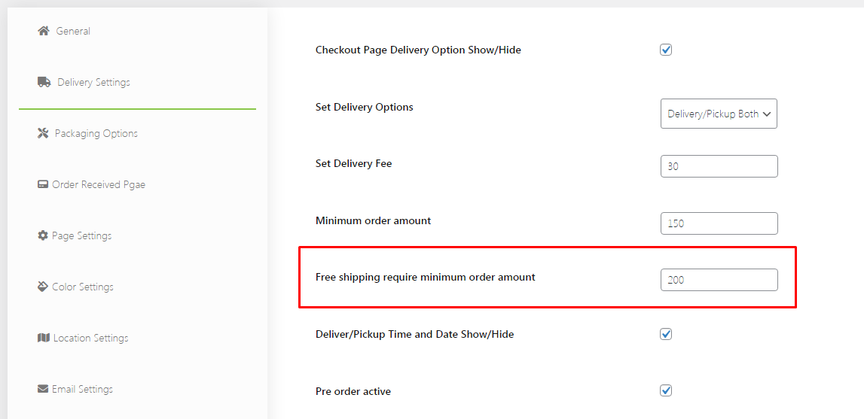Viewport: 864px width, 419px height.
Task: Click the Page Settings gear icon
Action: point(43,235)
